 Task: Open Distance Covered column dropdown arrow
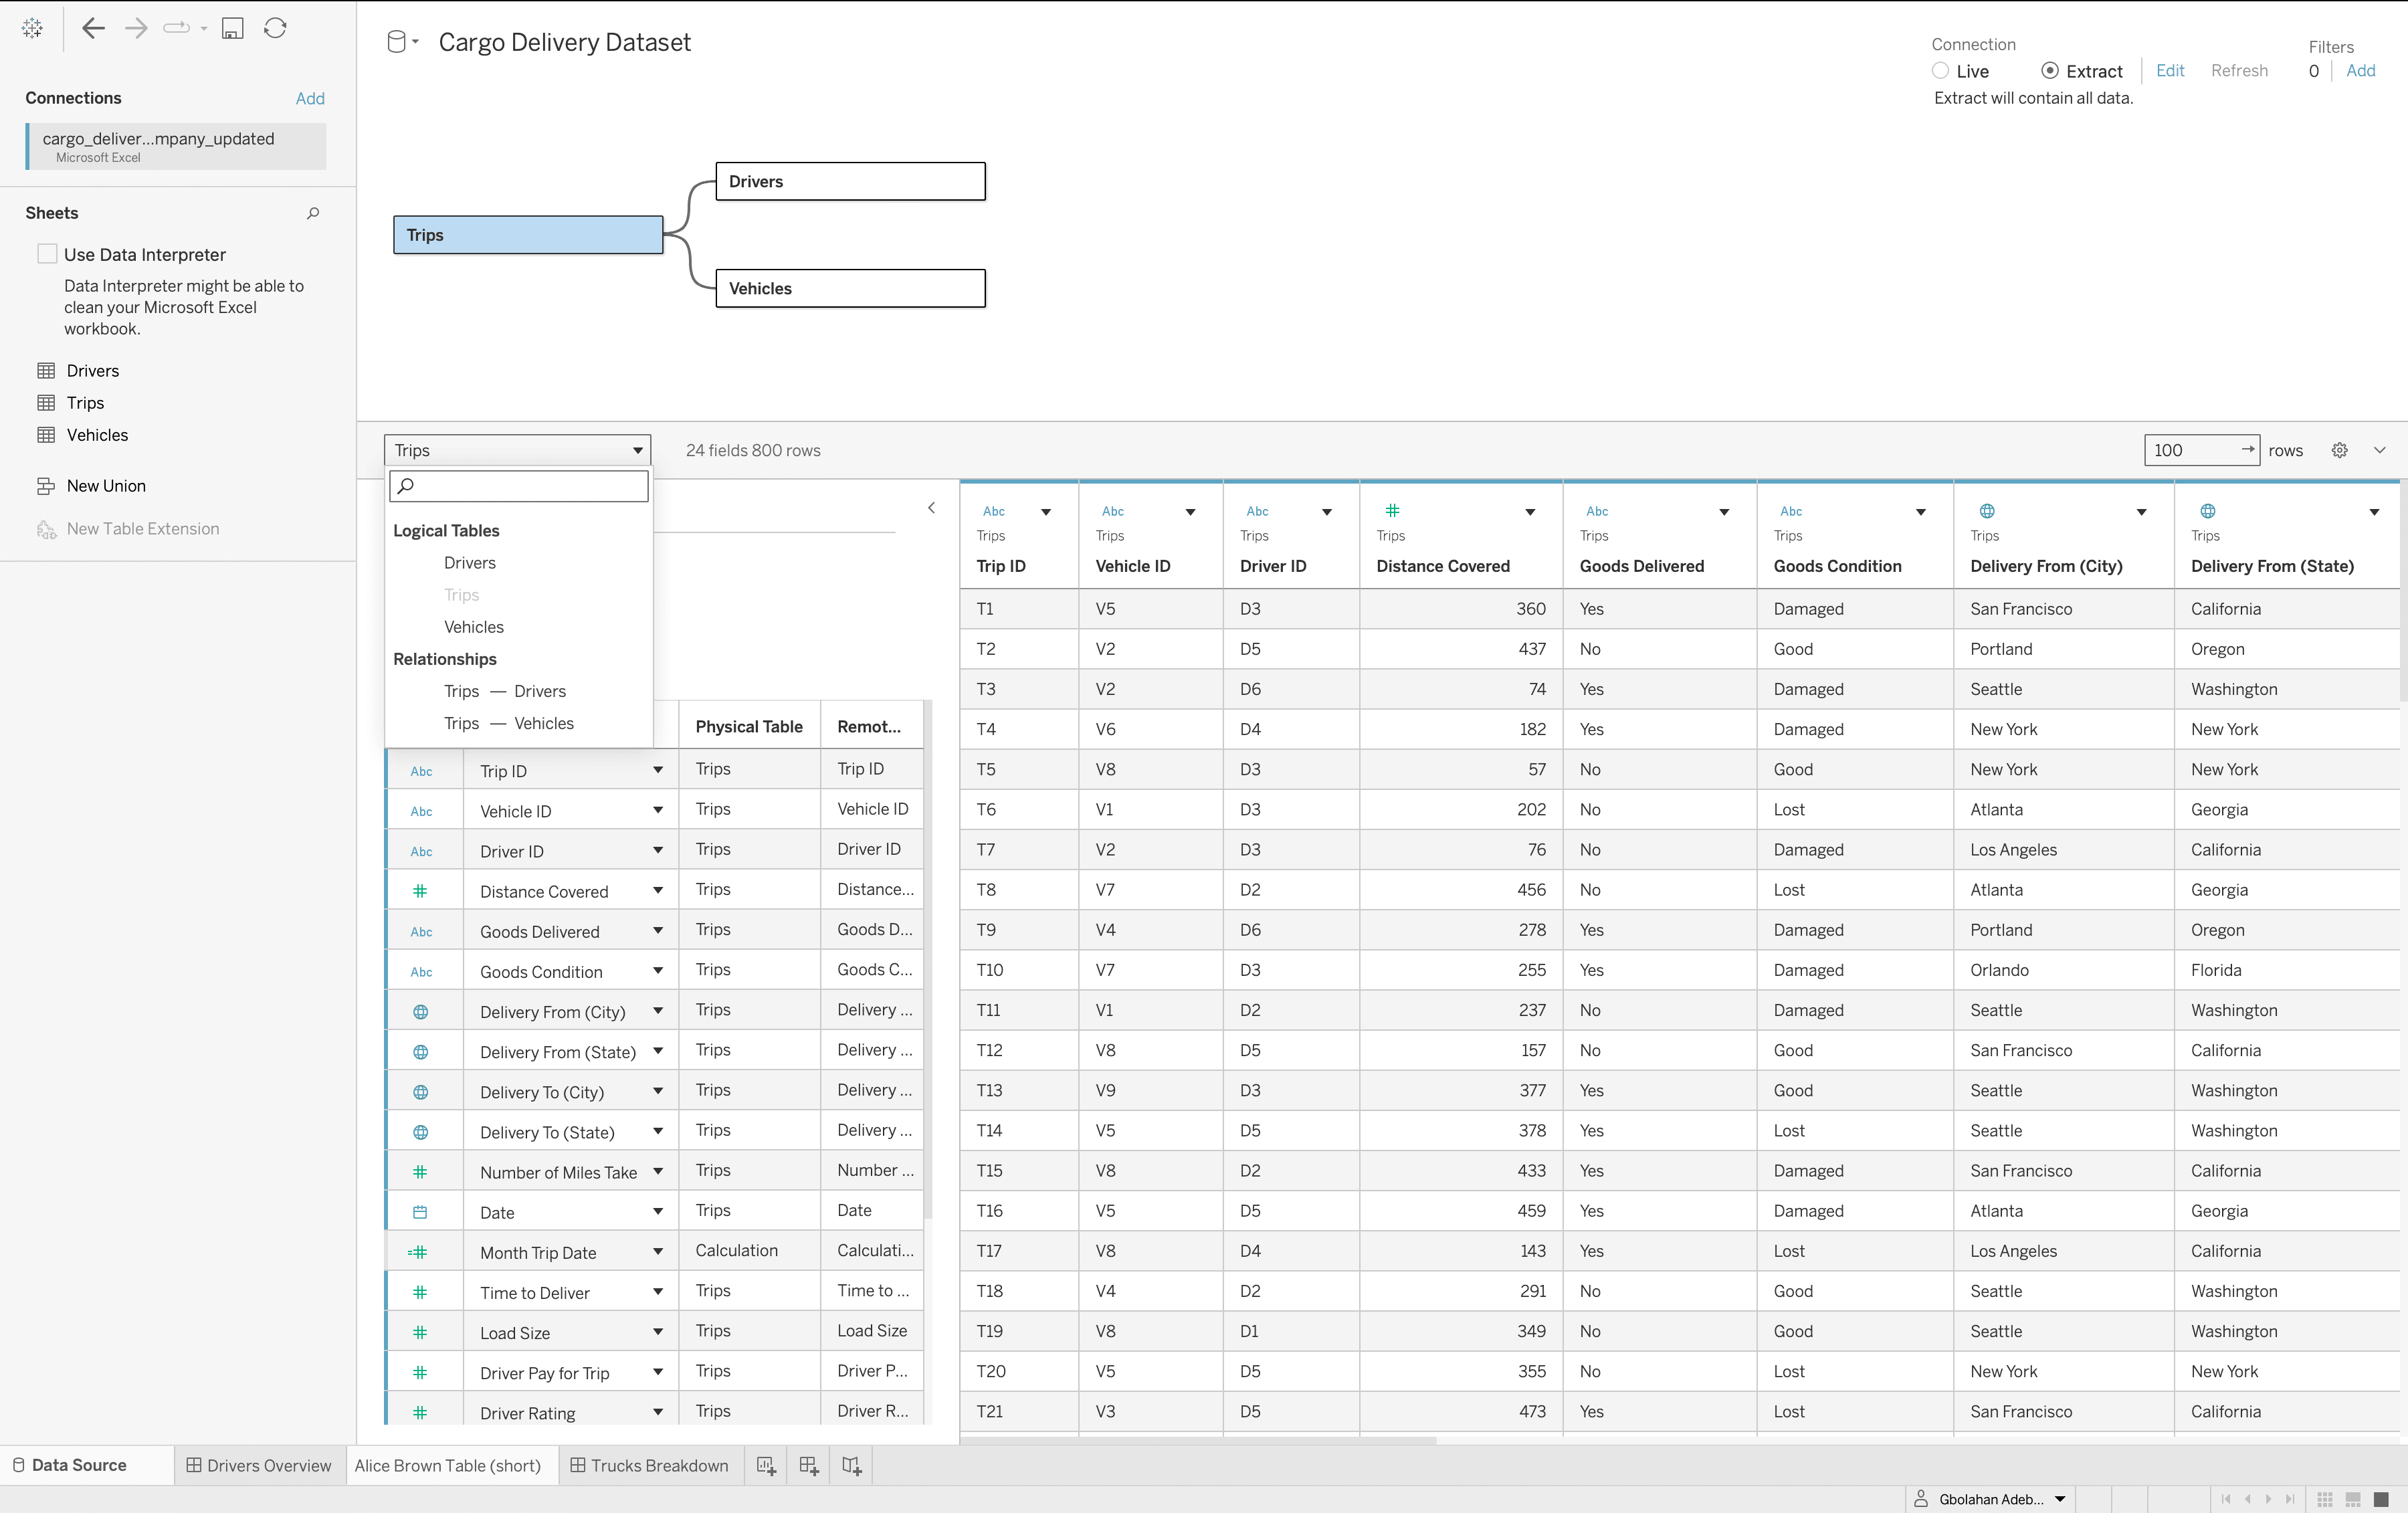pos(1529,512)
